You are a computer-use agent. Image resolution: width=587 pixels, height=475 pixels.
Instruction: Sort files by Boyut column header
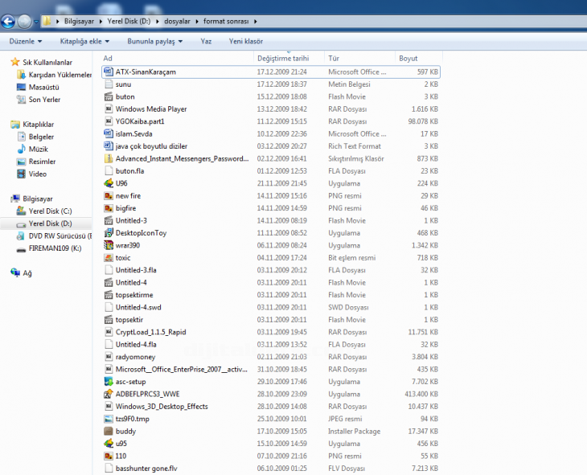pos(408,58)
